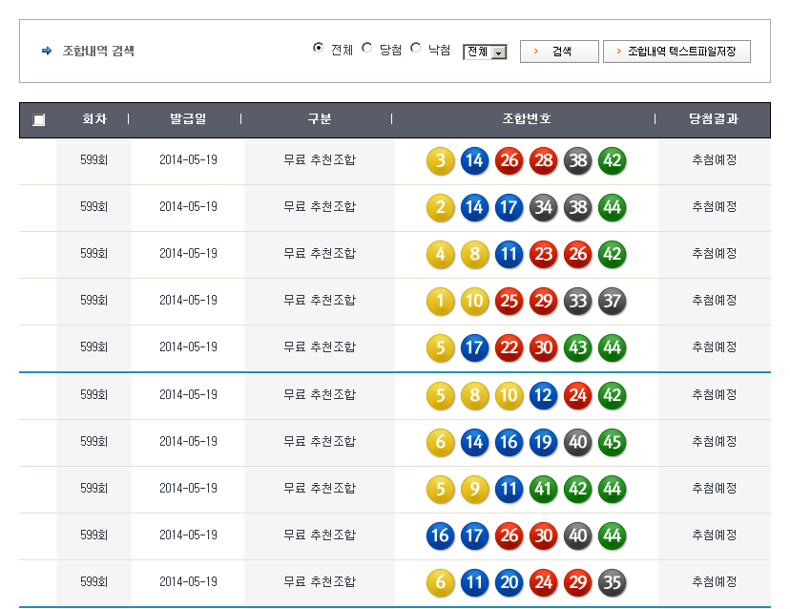Select the 전체 radio button

pyautogui.click(x=319, y=48)
